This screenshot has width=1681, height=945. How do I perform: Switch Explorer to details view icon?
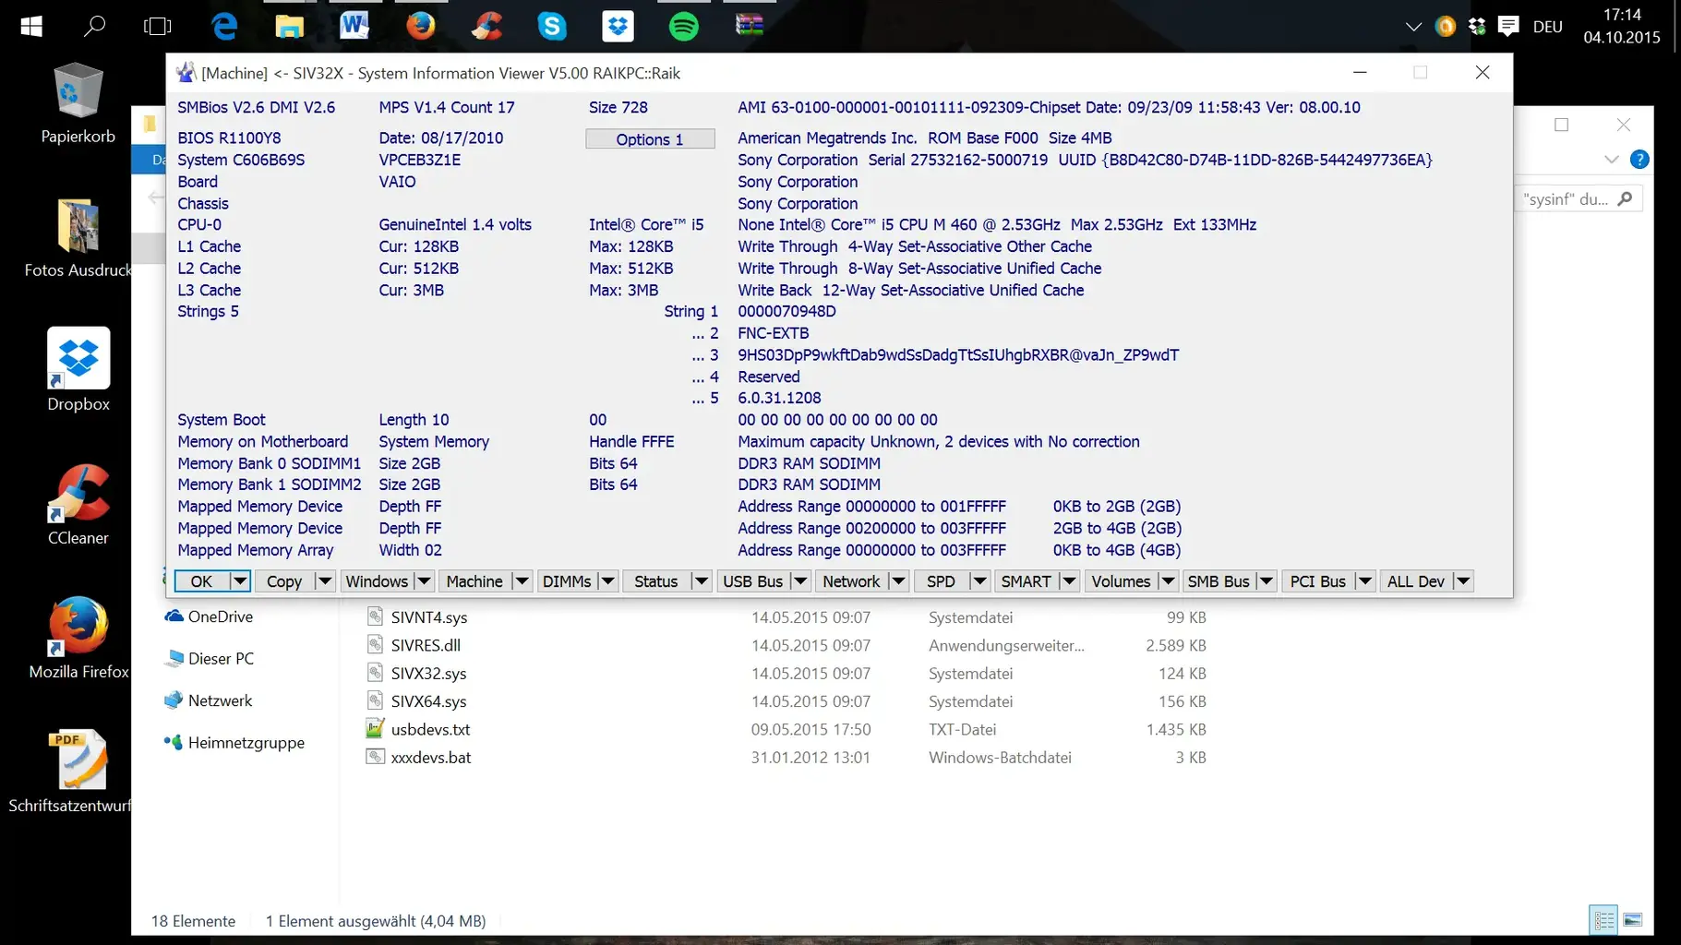[x=1604, y=920]
